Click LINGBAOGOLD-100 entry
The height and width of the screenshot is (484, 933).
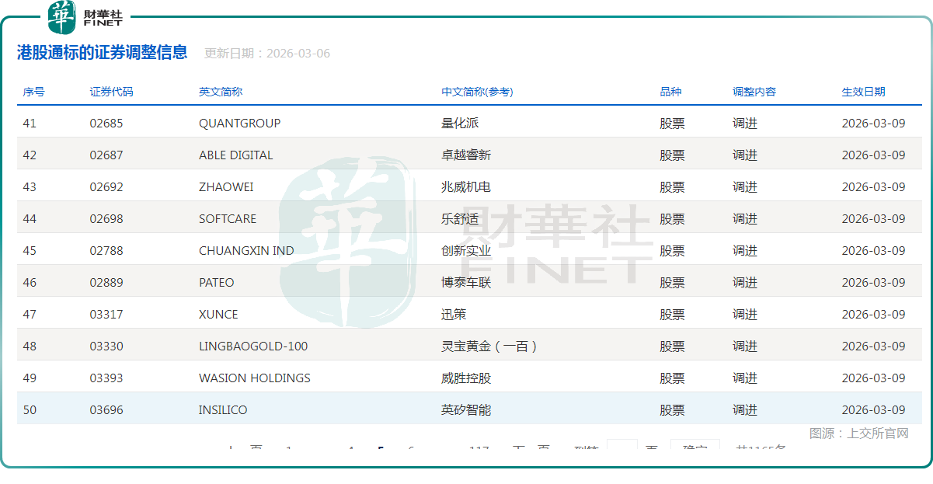tap(253, 346)
